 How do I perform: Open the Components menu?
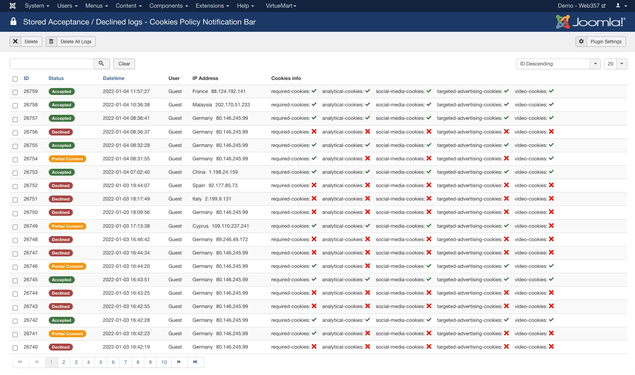click(x=168, y=6)
